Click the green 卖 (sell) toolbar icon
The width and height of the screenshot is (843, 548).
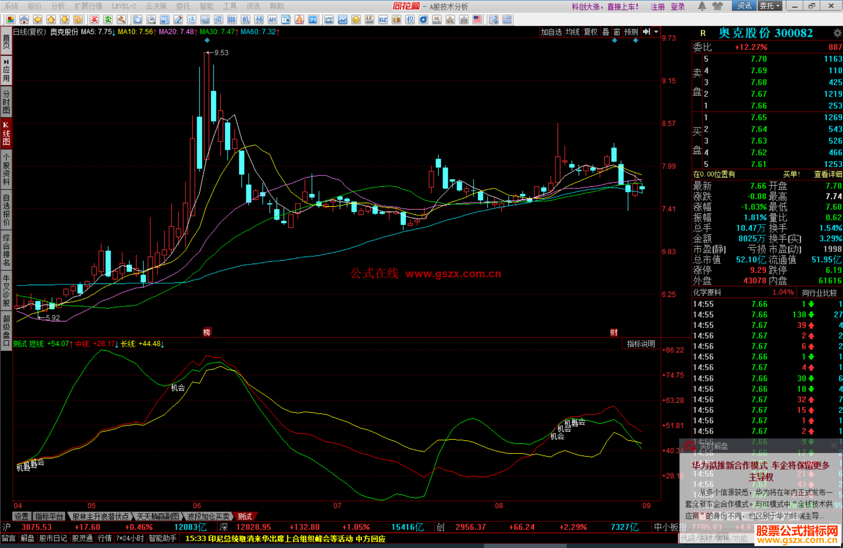point(108,20)
